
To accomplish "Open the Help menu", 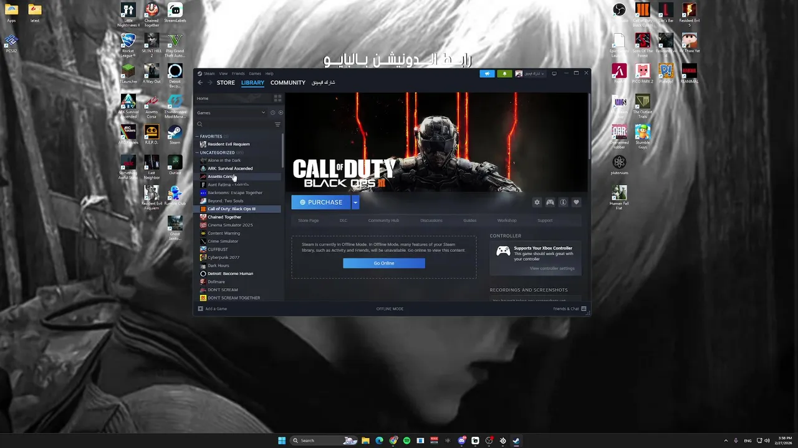I will (x=269, y=73).
